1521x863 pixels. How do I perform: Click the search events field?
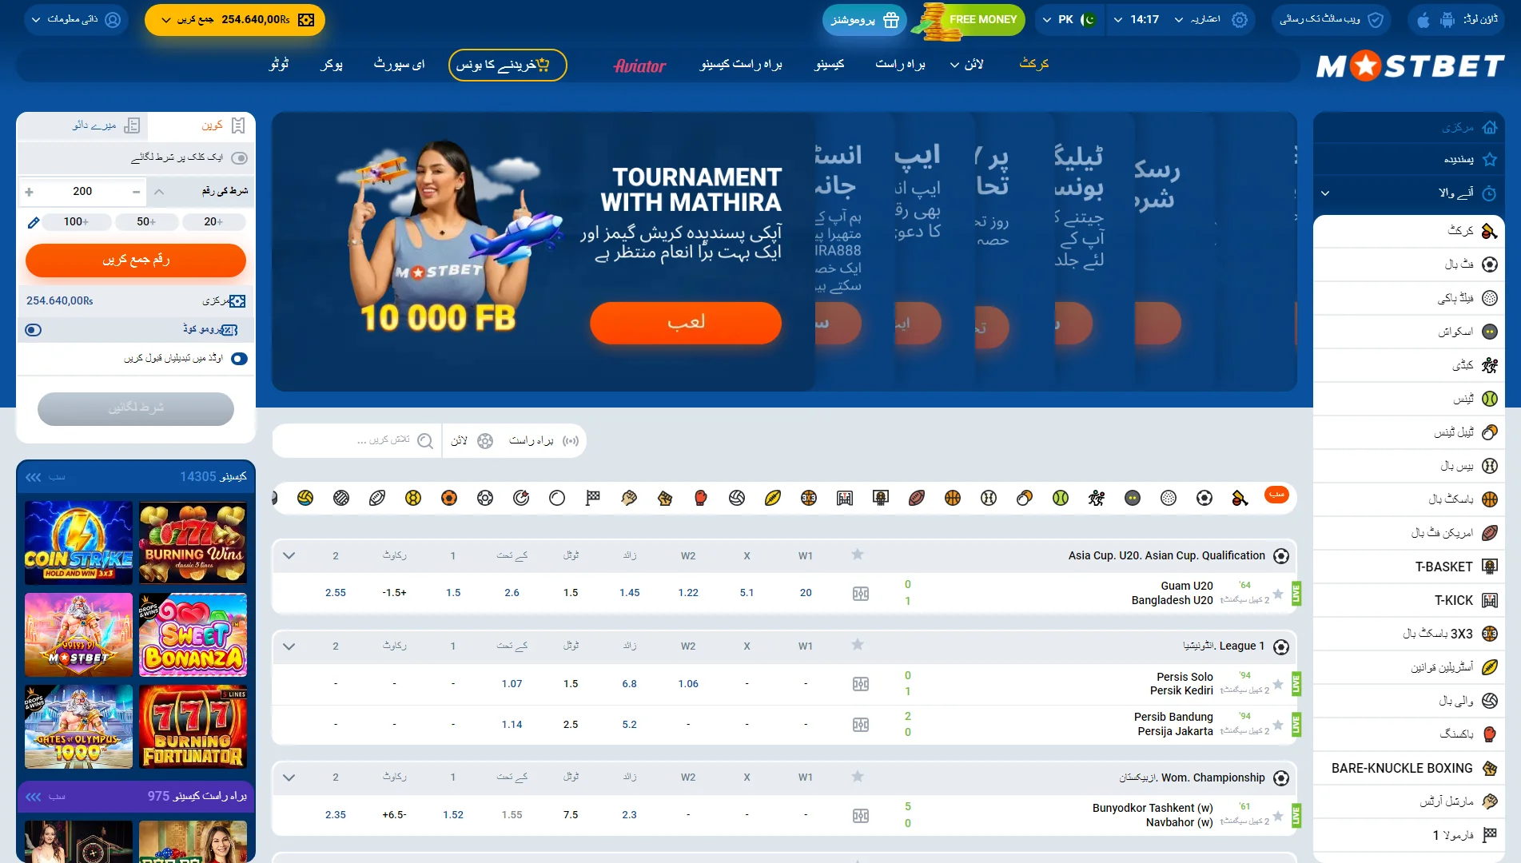(357, 441)
